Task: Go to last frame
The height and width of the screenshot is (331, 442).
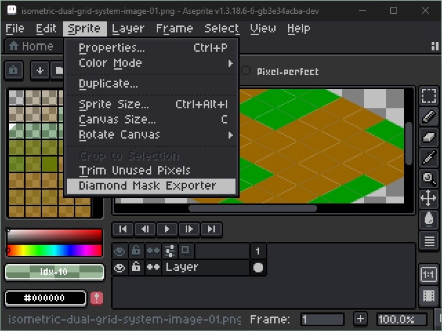Action: [x=211, y=229]
